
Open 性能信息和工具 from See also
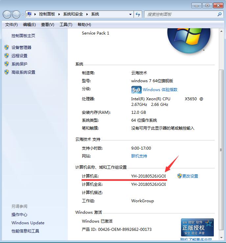coord(25,231)
